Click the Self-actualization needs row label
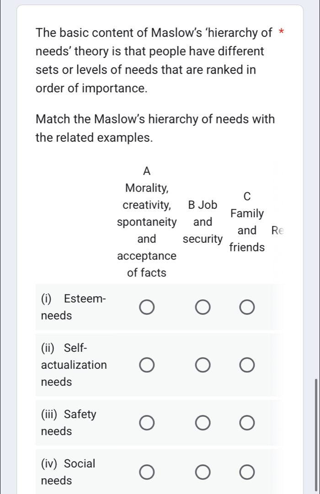Image resolution: width=320 pixels, height=494 pixels. click(x=74, y=365)
